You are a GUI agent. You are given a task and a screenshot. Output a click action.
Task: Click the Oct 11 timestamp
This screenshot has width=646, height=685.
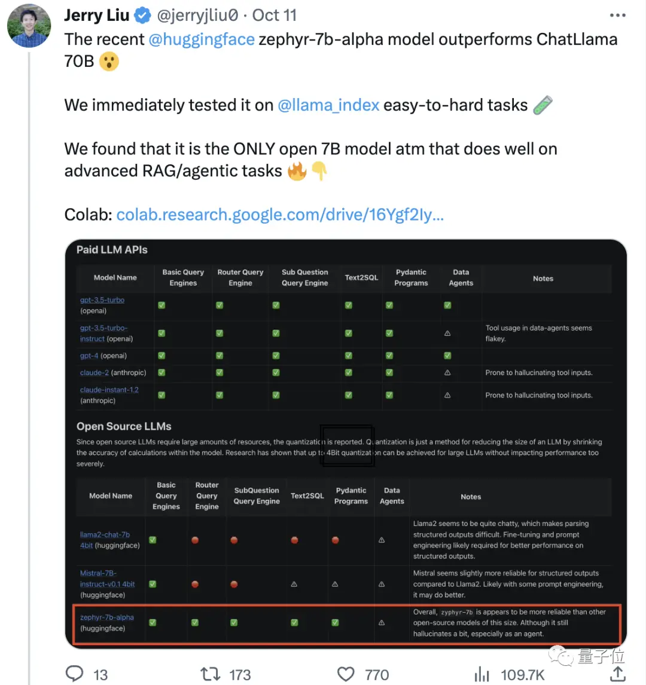[x=275, y=16]
